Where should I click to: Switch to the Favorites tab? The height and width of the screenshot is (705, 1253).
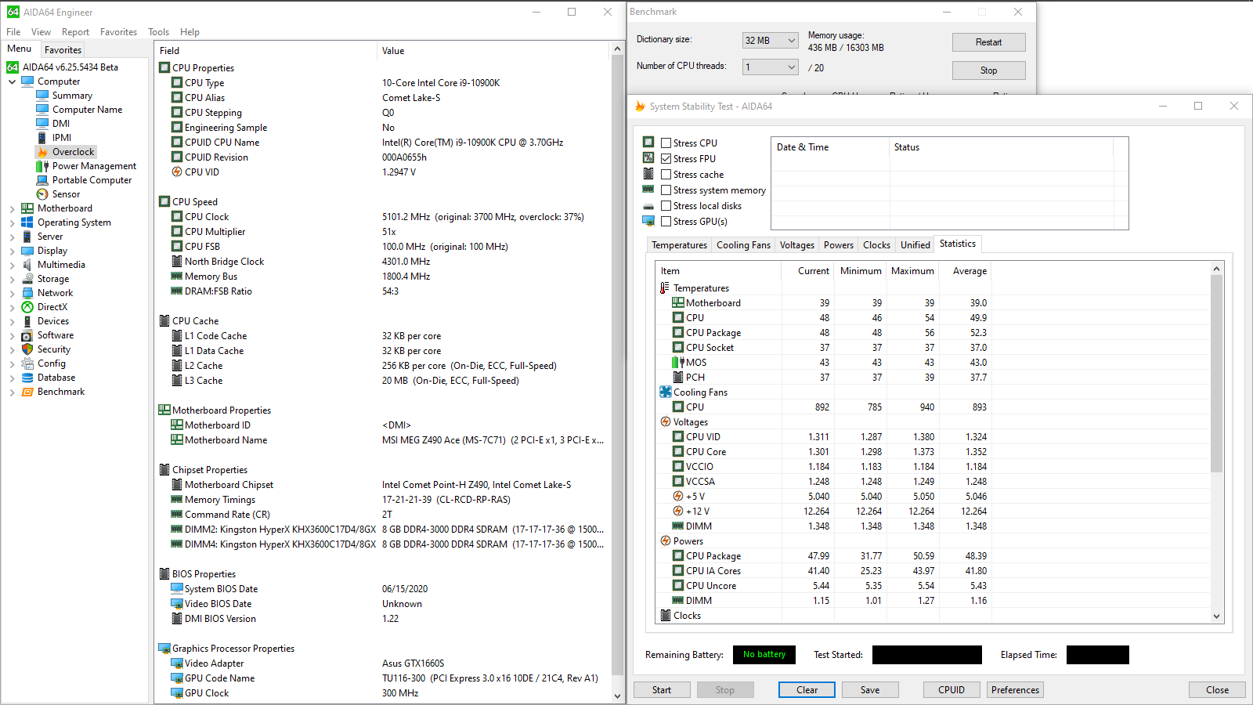click(63, 49)
